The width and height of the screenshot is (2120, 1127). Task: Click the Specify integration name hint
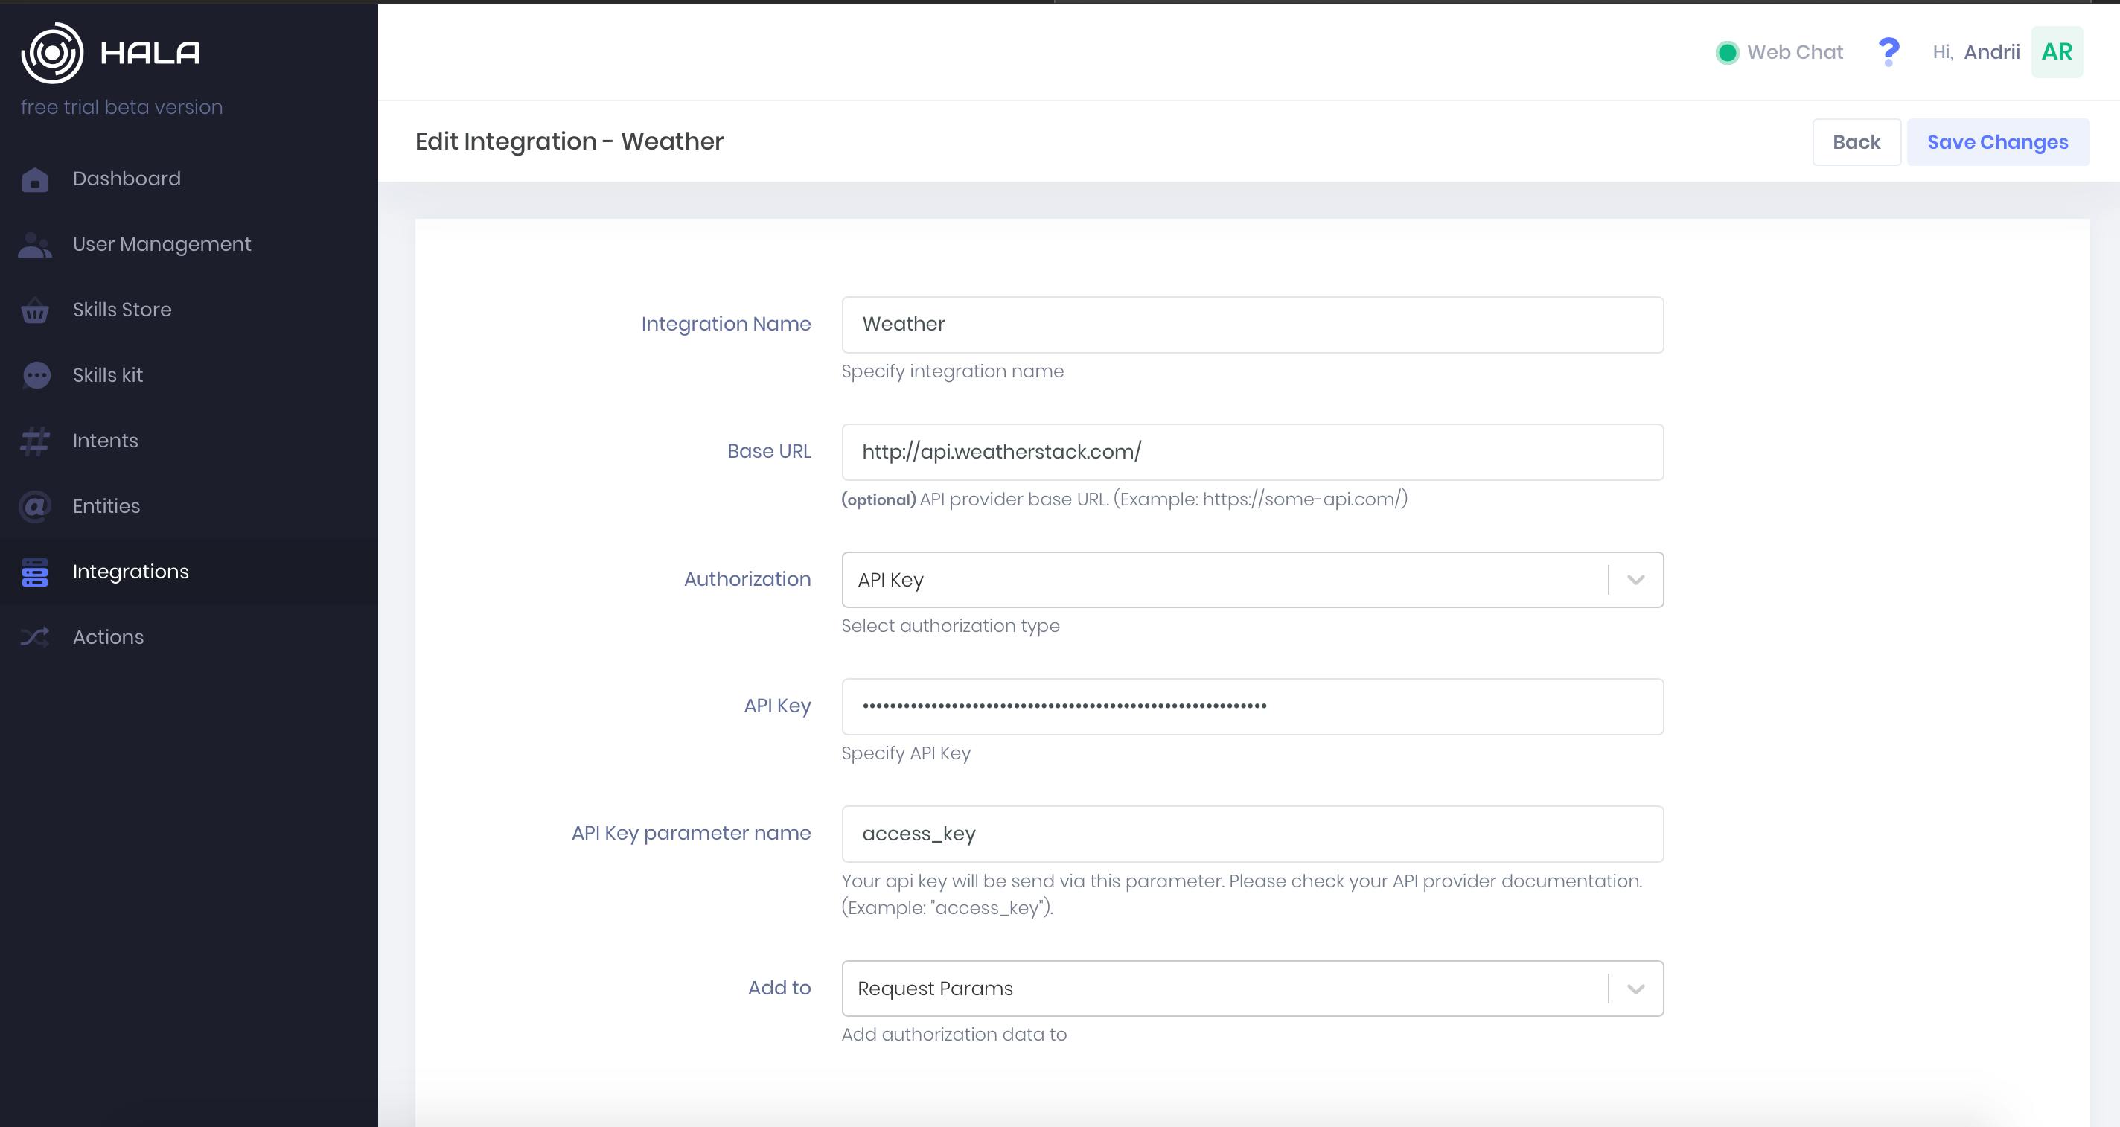952,371
